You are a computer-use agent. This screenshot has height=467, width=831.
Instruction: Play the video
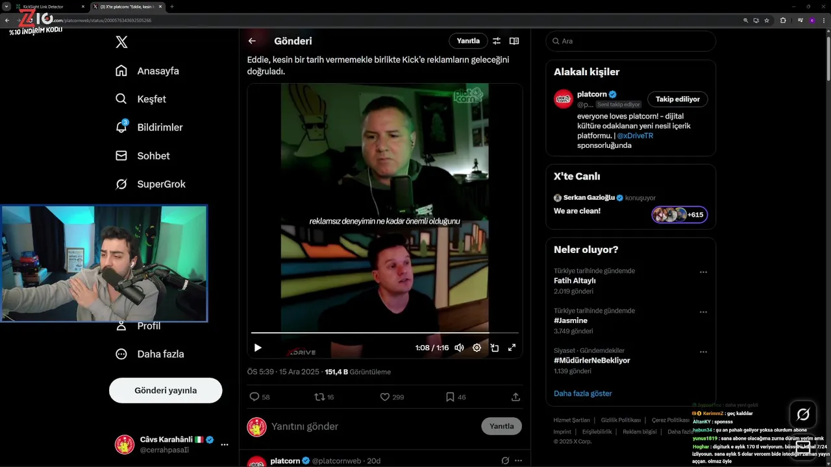point(258,348)
